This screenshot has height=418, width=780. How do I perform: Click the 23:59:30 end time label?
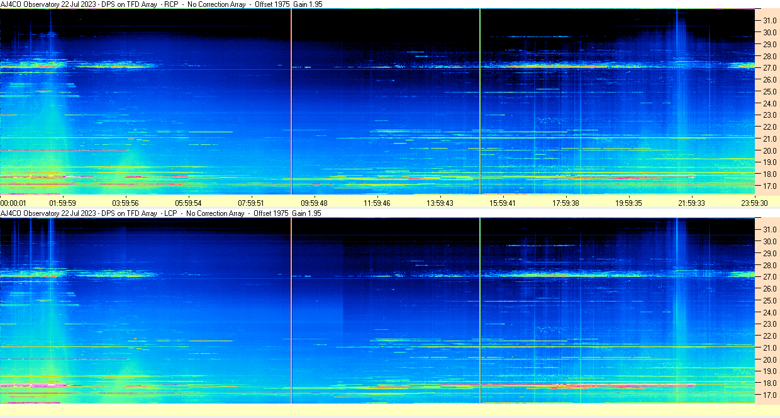pyautogui.click(x=754, y=203)
